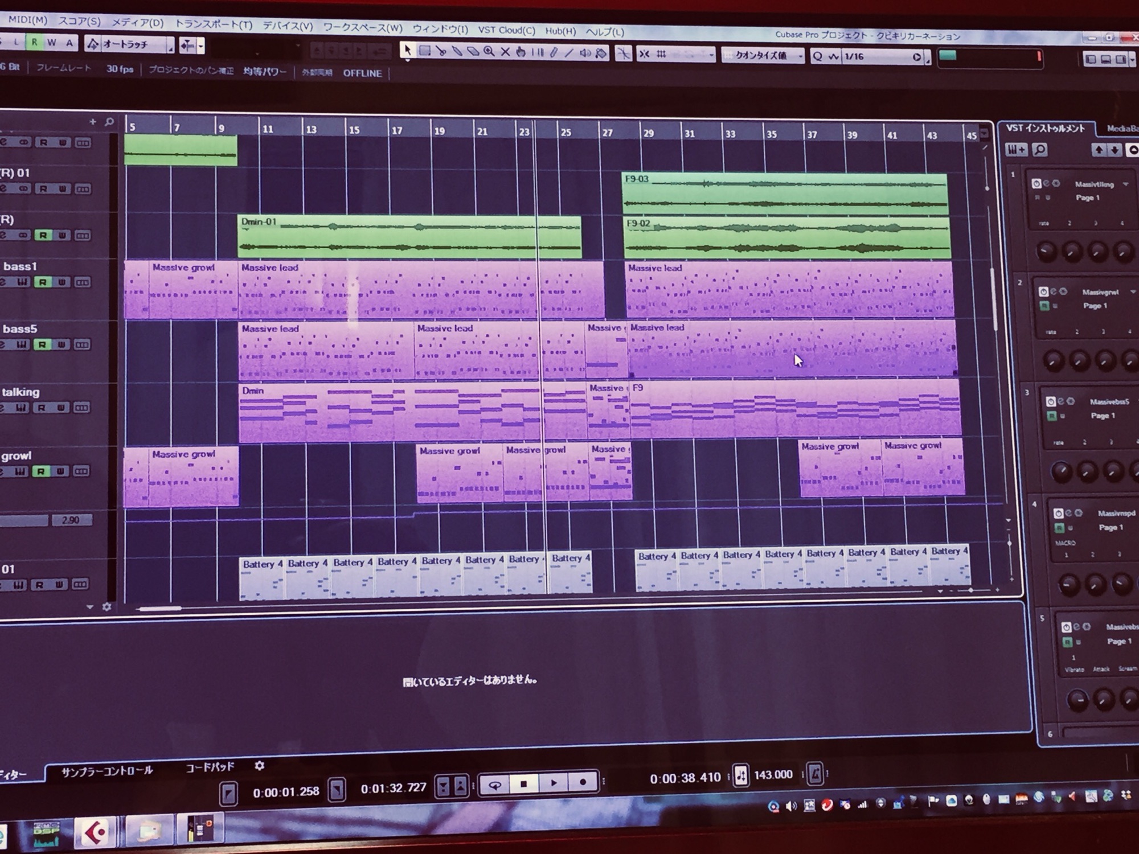Viewport: 1139px width, 854px height.
Task: Click the Snap to Zero Crossing icon
Action: [624, 54]
